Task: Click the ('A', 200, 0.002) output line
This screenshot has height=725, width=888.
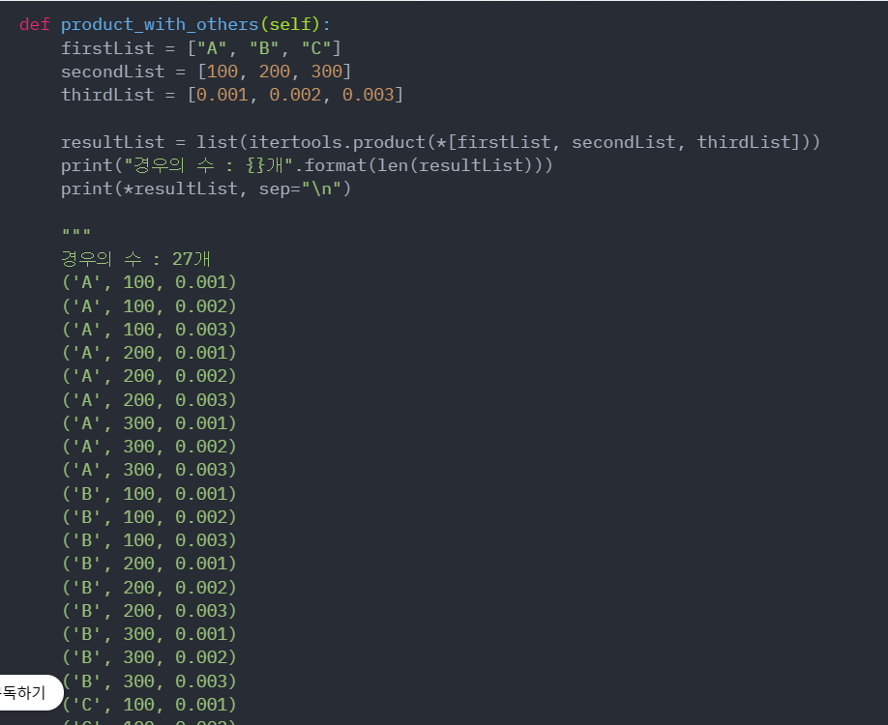Action: [149, 376]
